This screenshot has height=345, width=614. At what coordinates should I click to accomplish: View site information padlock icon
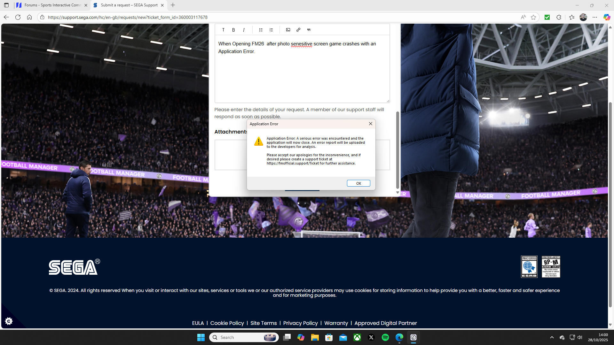tap(42, 17)
